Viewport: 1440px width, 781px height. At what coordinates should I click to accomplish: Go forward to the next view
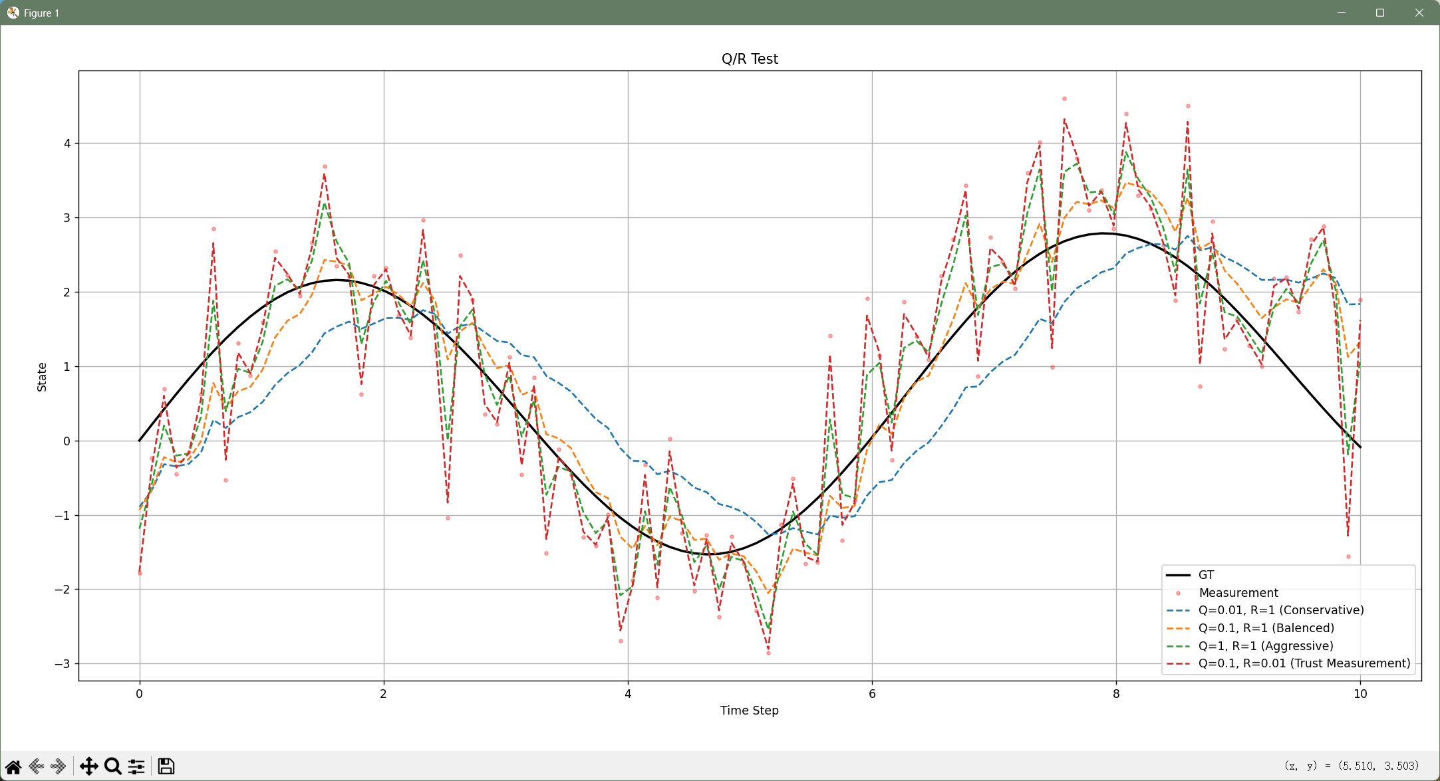59,766
